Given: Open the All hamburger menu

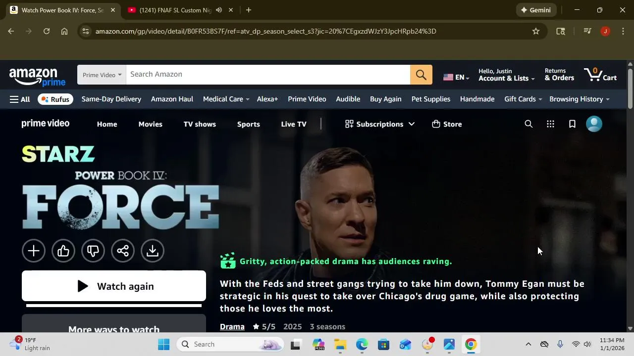Looking at the screenshot, I should click(x=20, y=99).
